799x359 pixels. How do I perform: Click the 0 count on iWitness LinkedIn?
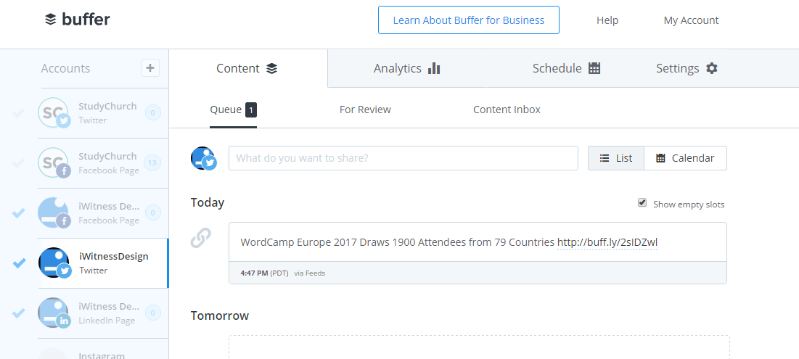click(153, 313)
